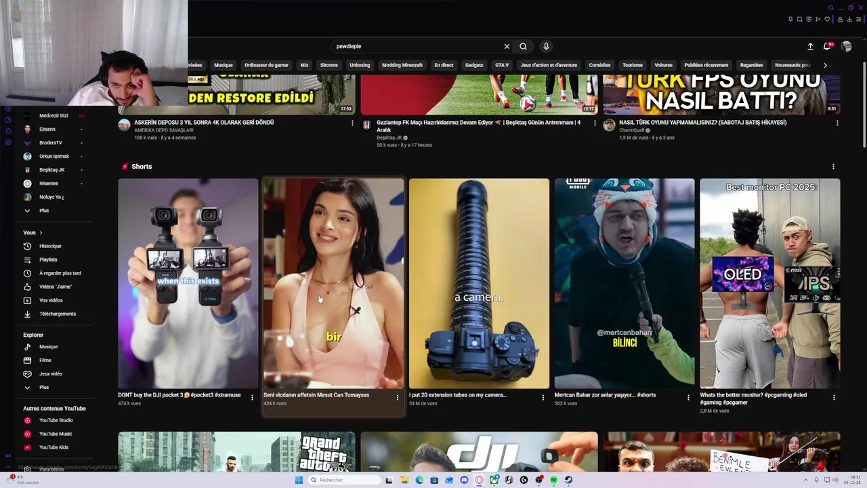Select the Musique filter chip
The width and height of the screenshot is (867, 488).
click(x=224, y=65)
